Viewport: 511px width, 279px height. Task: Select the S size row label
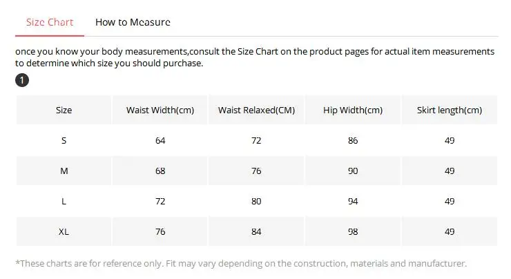pyautogui.click(x=64, y=140)
